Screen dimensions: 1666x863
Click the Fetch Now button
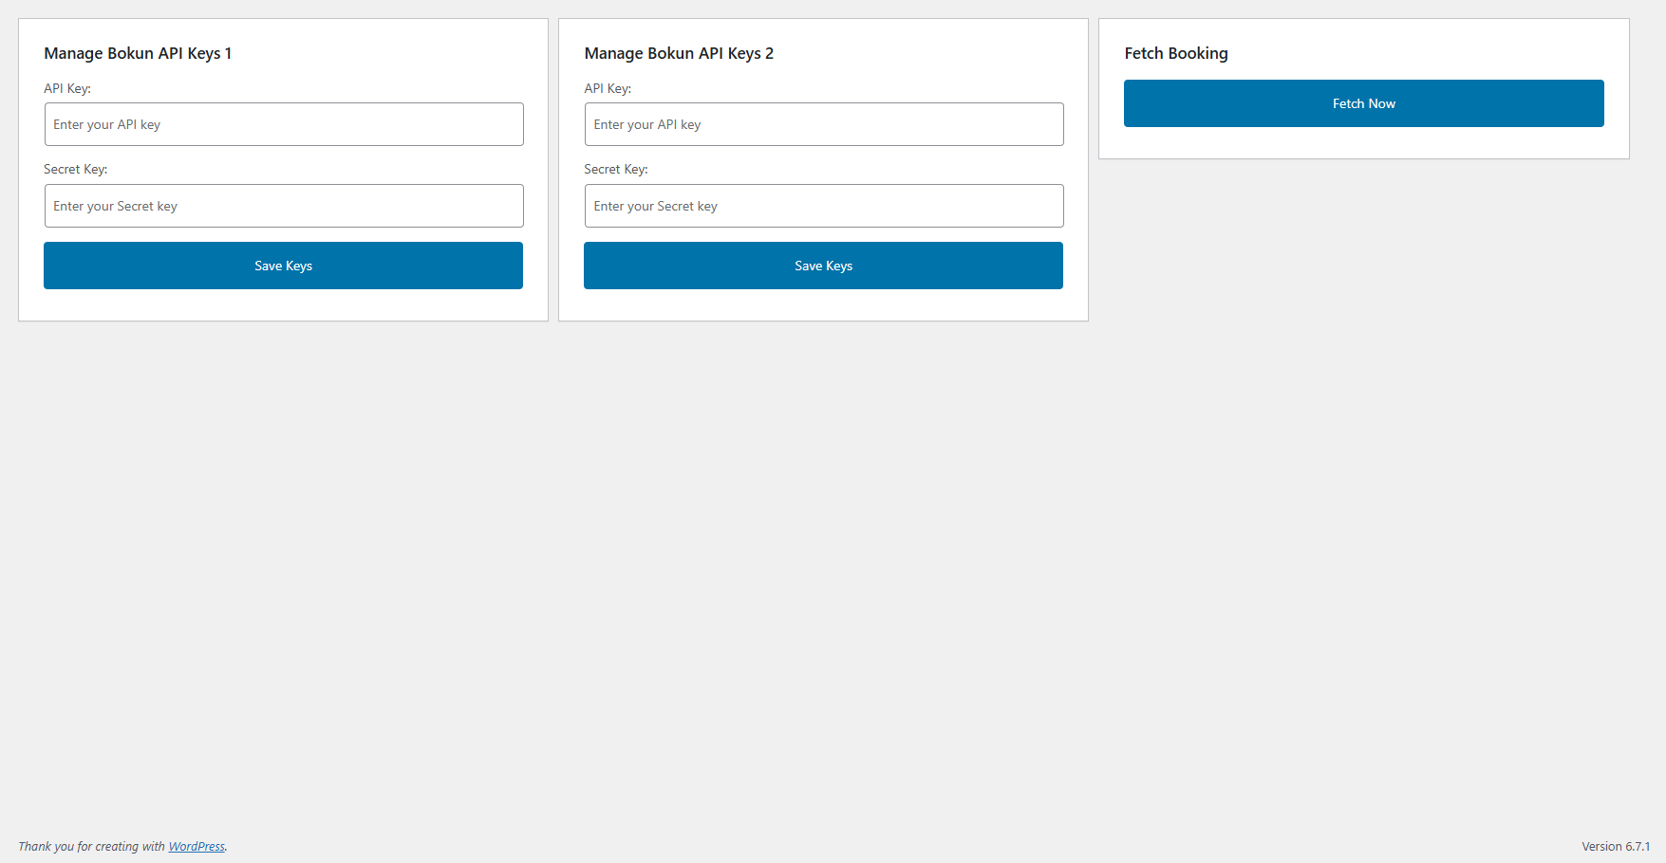(x=1364, y=103)
